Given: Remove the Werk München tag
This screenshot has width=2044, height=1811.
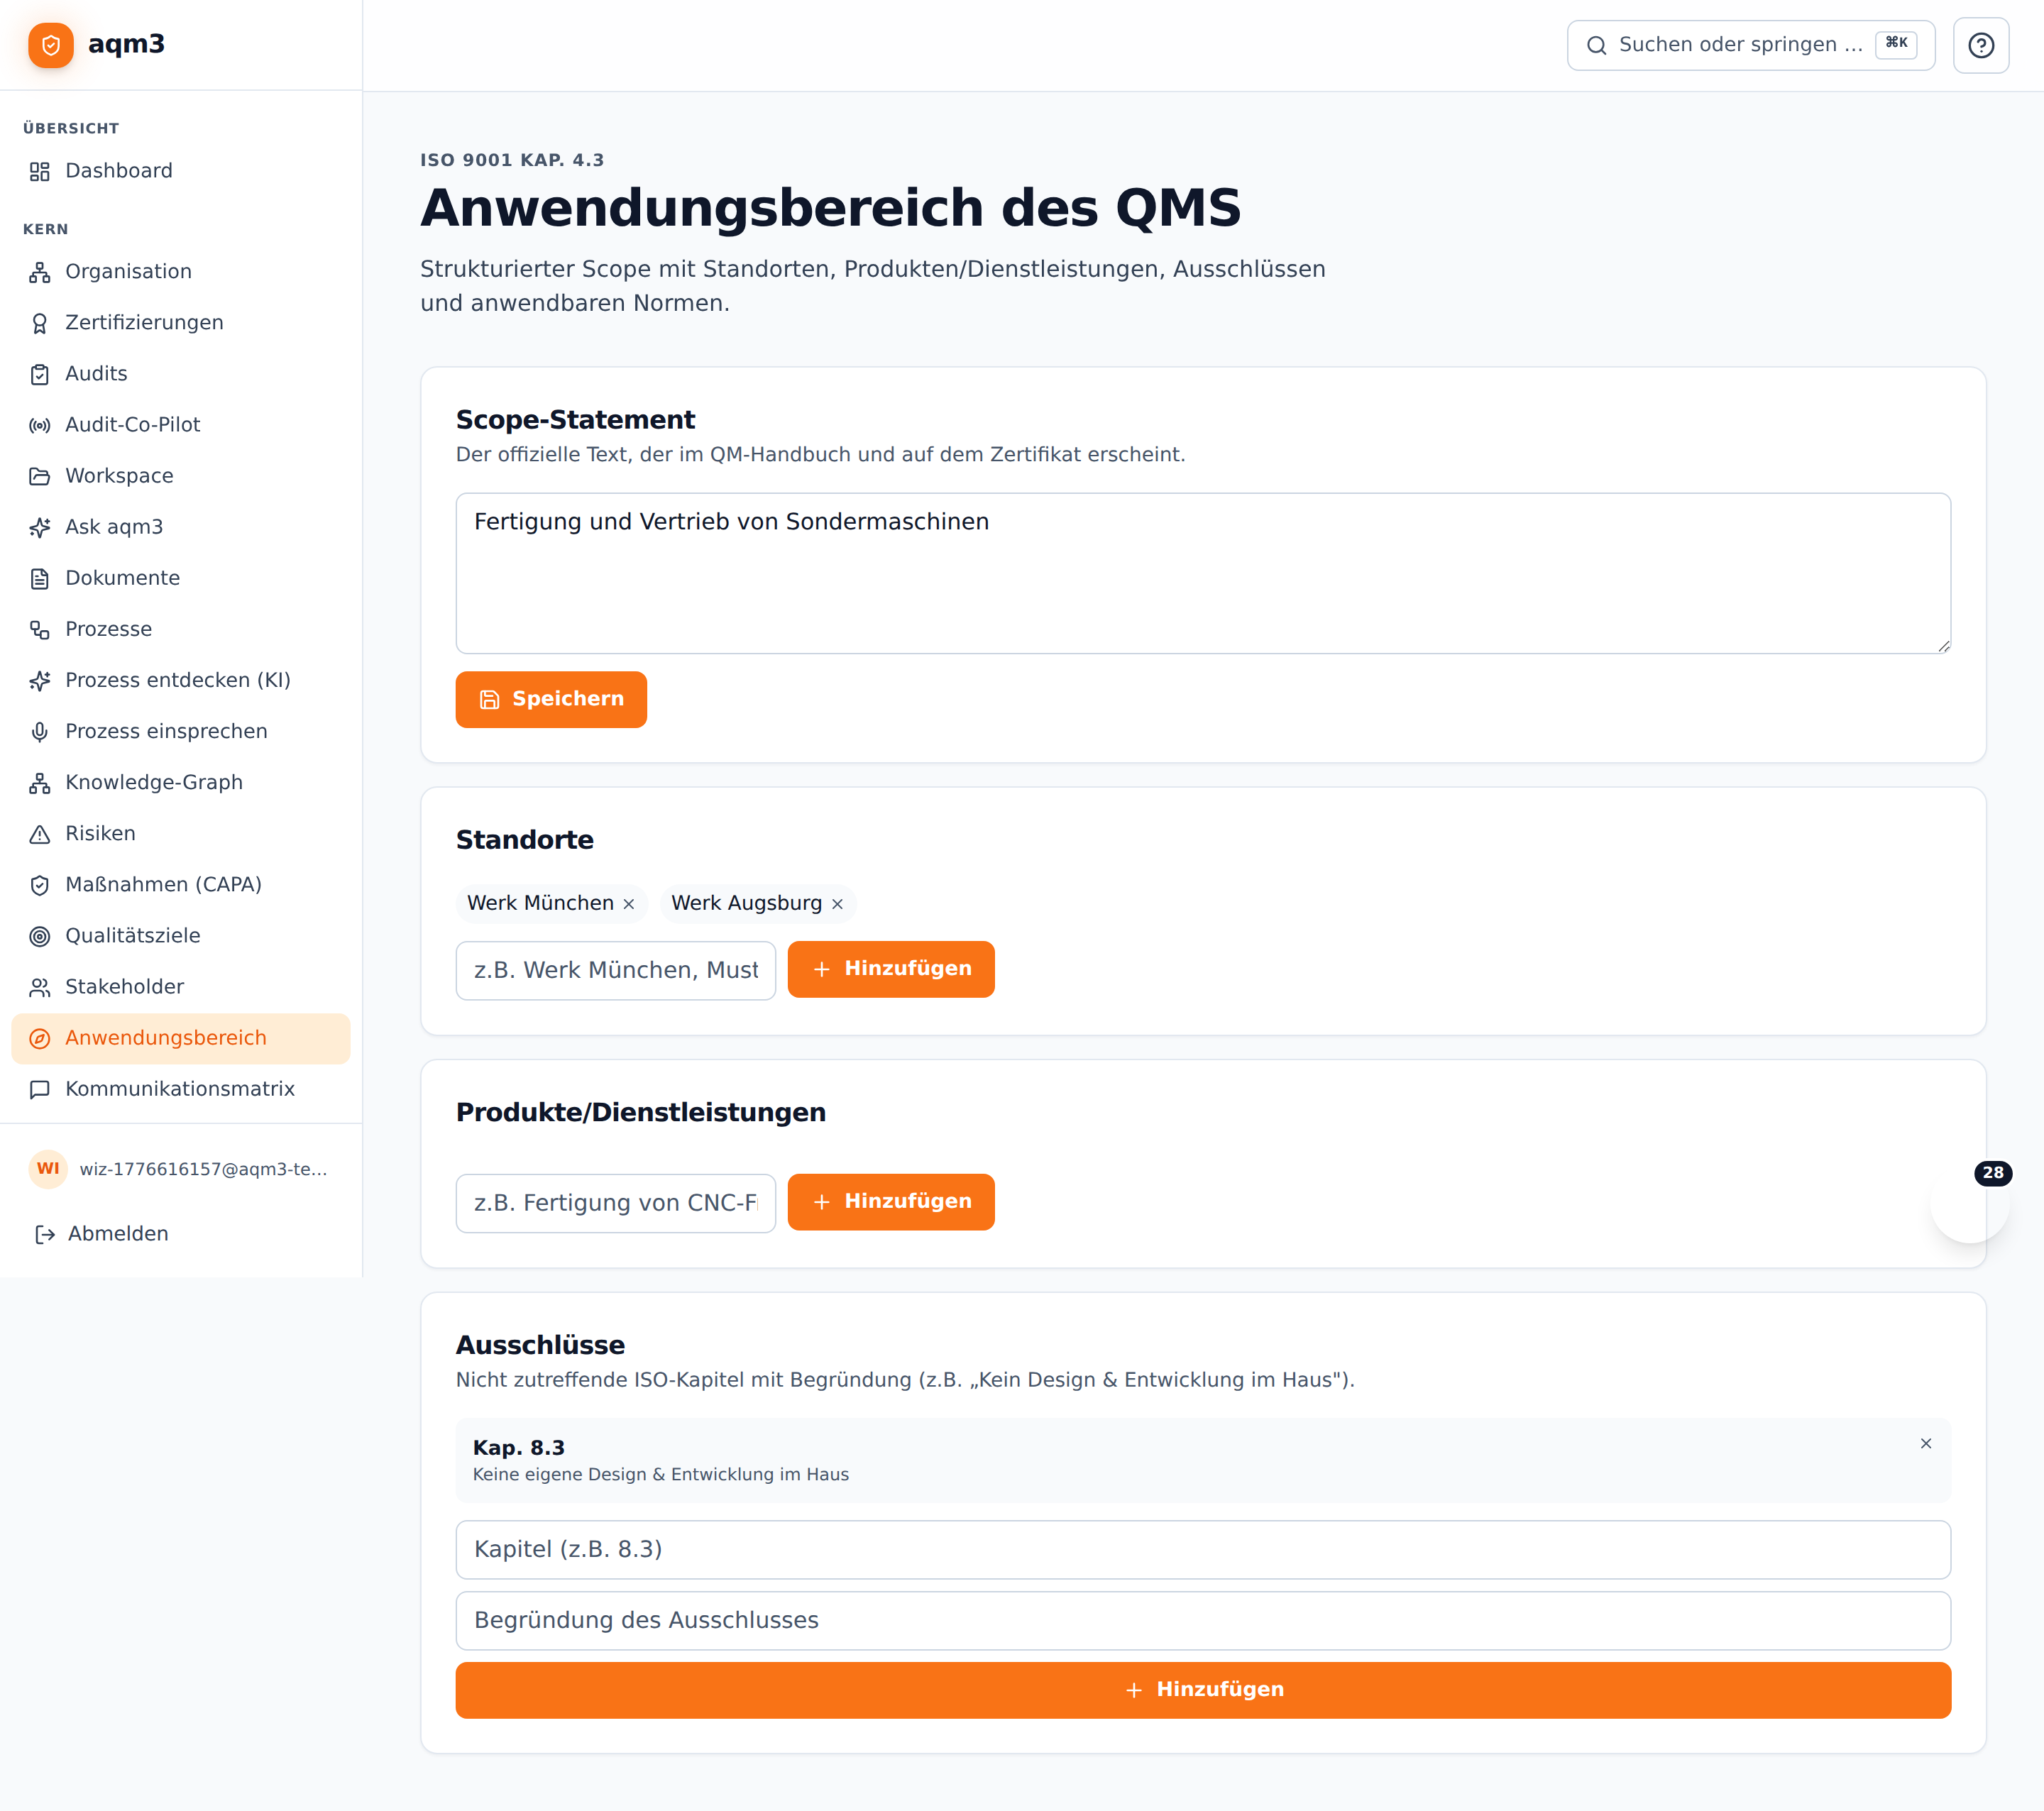Looking at the screenshot, I should click(629, 904).
